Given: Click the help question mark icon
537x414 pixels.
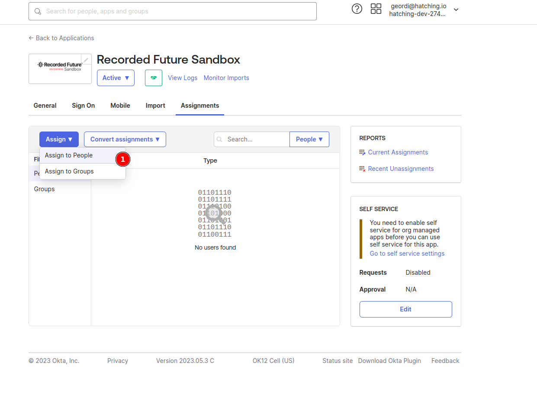Looking at the screenshot, I should [x=357, y=9].
